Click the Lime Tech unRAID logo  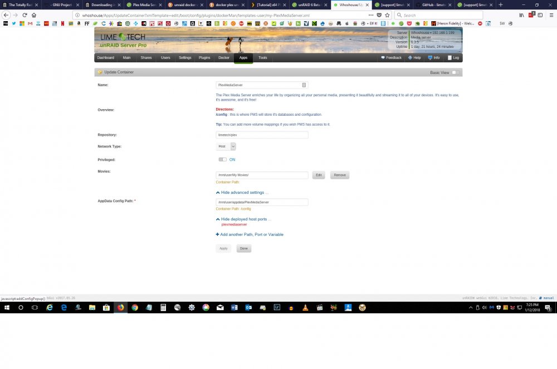coord(123,41)
